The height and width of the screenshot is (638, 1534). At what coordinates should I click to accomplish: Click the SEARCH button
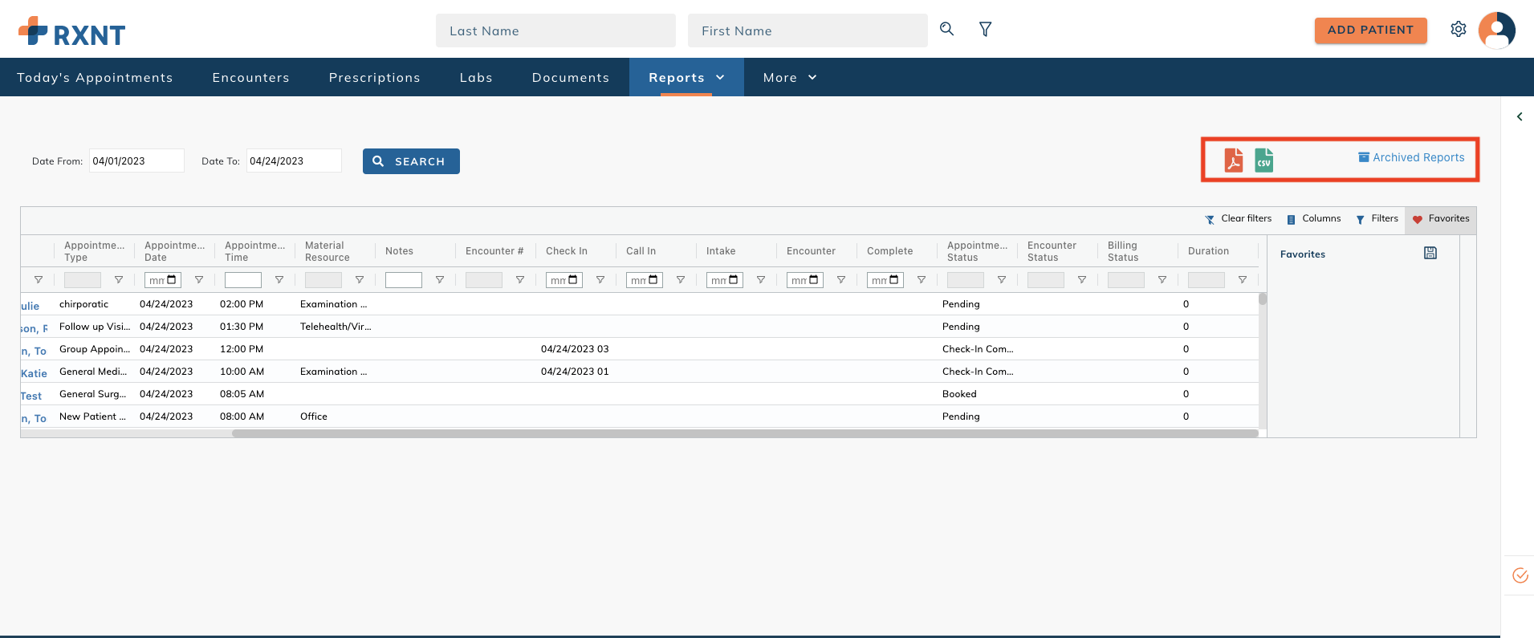[x=411, y=161]
